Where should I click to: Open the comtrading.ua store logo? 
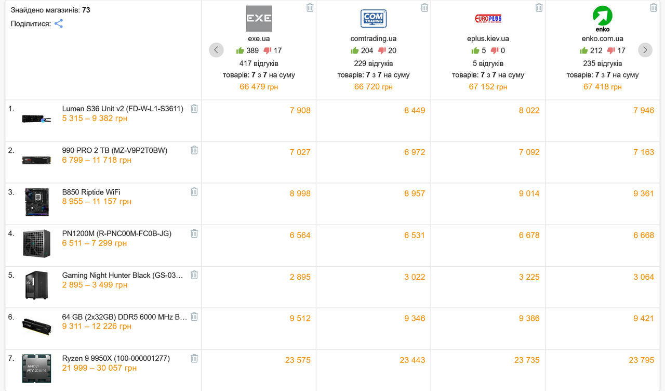click(374, 19)
